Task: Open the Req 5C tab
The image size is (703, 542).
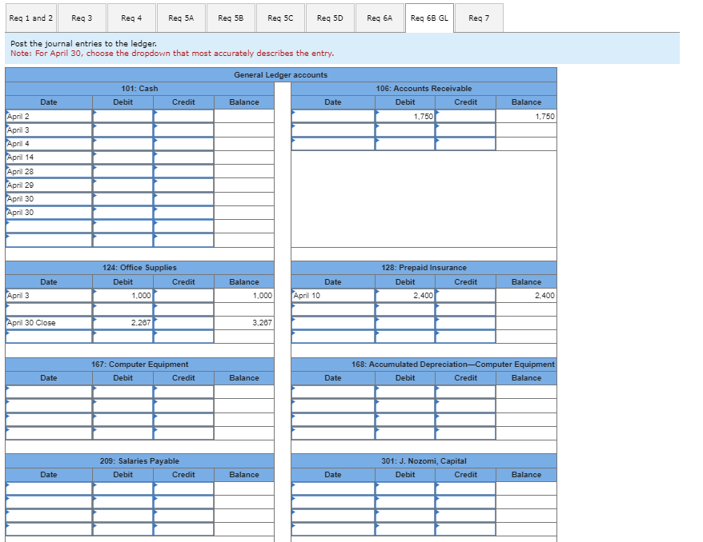Action: (x=279, y=17)
